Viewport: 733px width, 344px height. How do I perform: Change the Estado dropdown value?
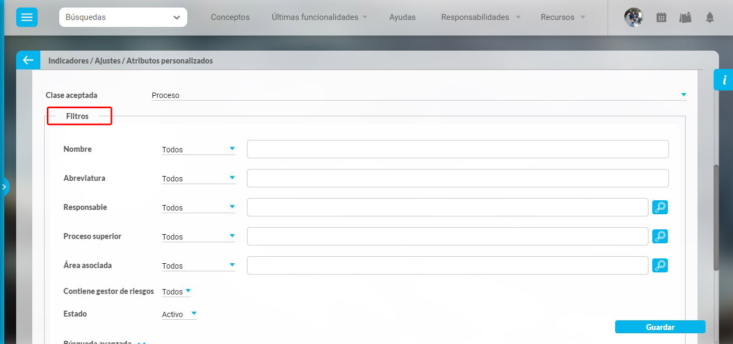pos(179,314)
